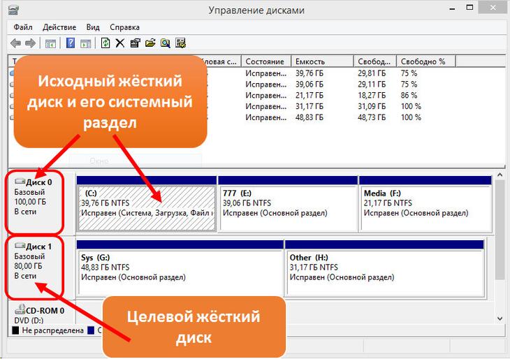Open Help via the question mark icon
The width and height of the screenshot is (510, 359).
click(x=71, y=43)
